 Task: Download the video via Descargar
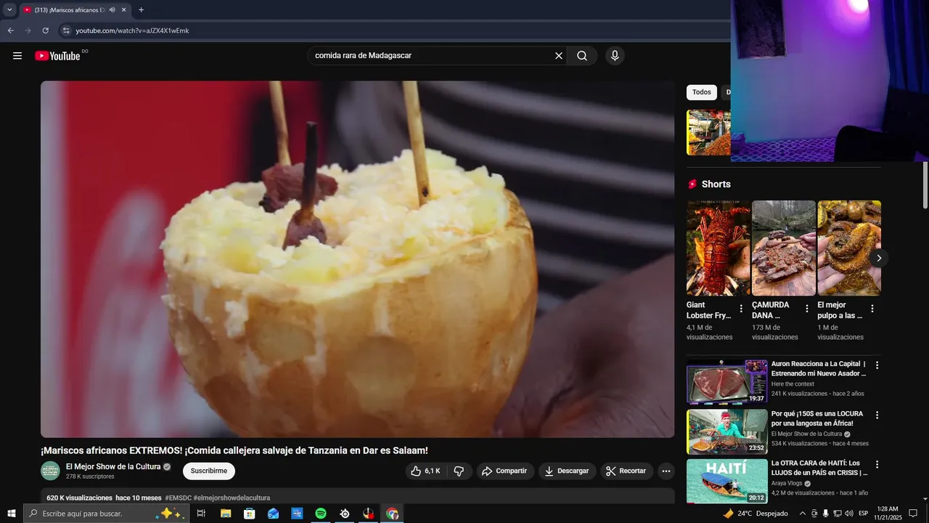point(568,471)
